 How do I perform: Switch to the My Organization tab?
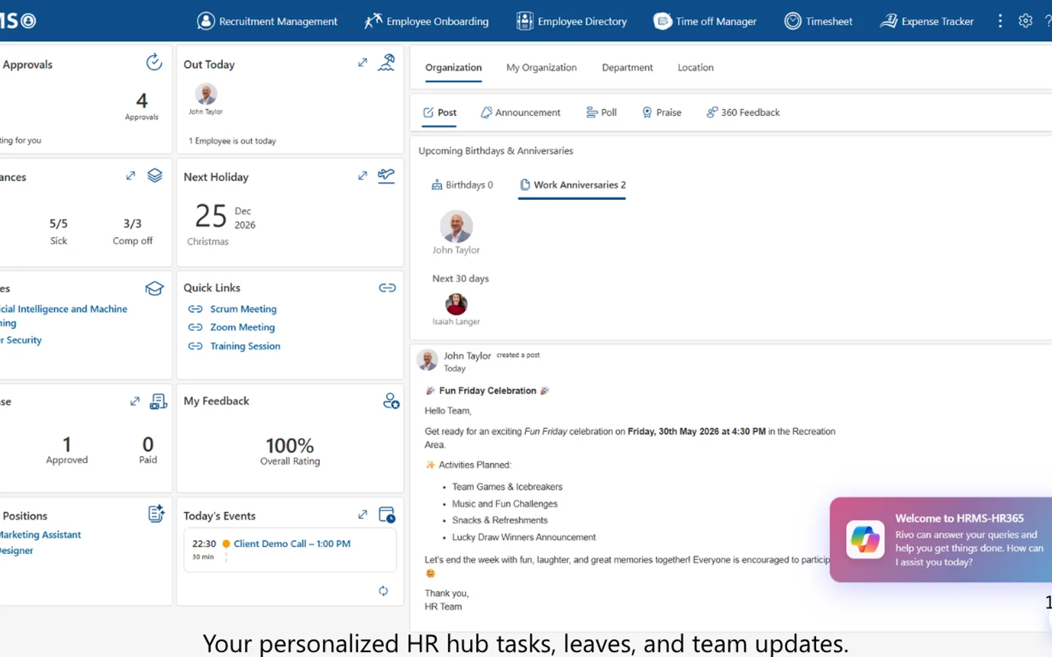coord(541,68)
